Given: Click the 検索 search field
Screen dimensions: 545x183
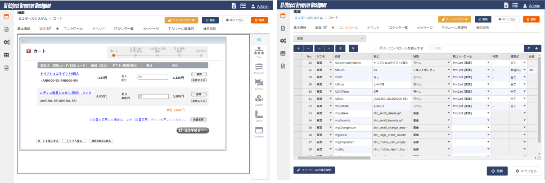Looking at the screenshot, I should (475, 48).
